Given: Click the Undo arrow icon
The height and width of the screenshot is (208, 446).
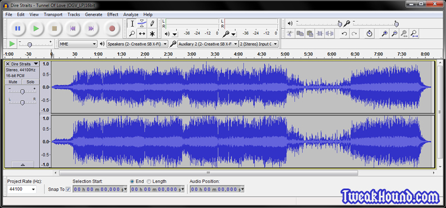Looking at the screenshot, I should coord(344,33).
